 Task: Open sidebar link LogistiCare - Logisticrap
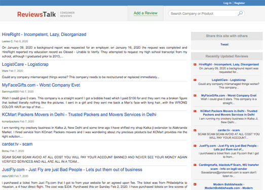click(229, 80)
